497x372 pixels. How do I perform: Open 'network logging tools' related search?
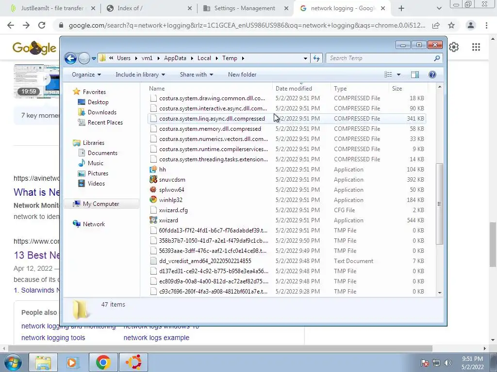click(53, 338)
